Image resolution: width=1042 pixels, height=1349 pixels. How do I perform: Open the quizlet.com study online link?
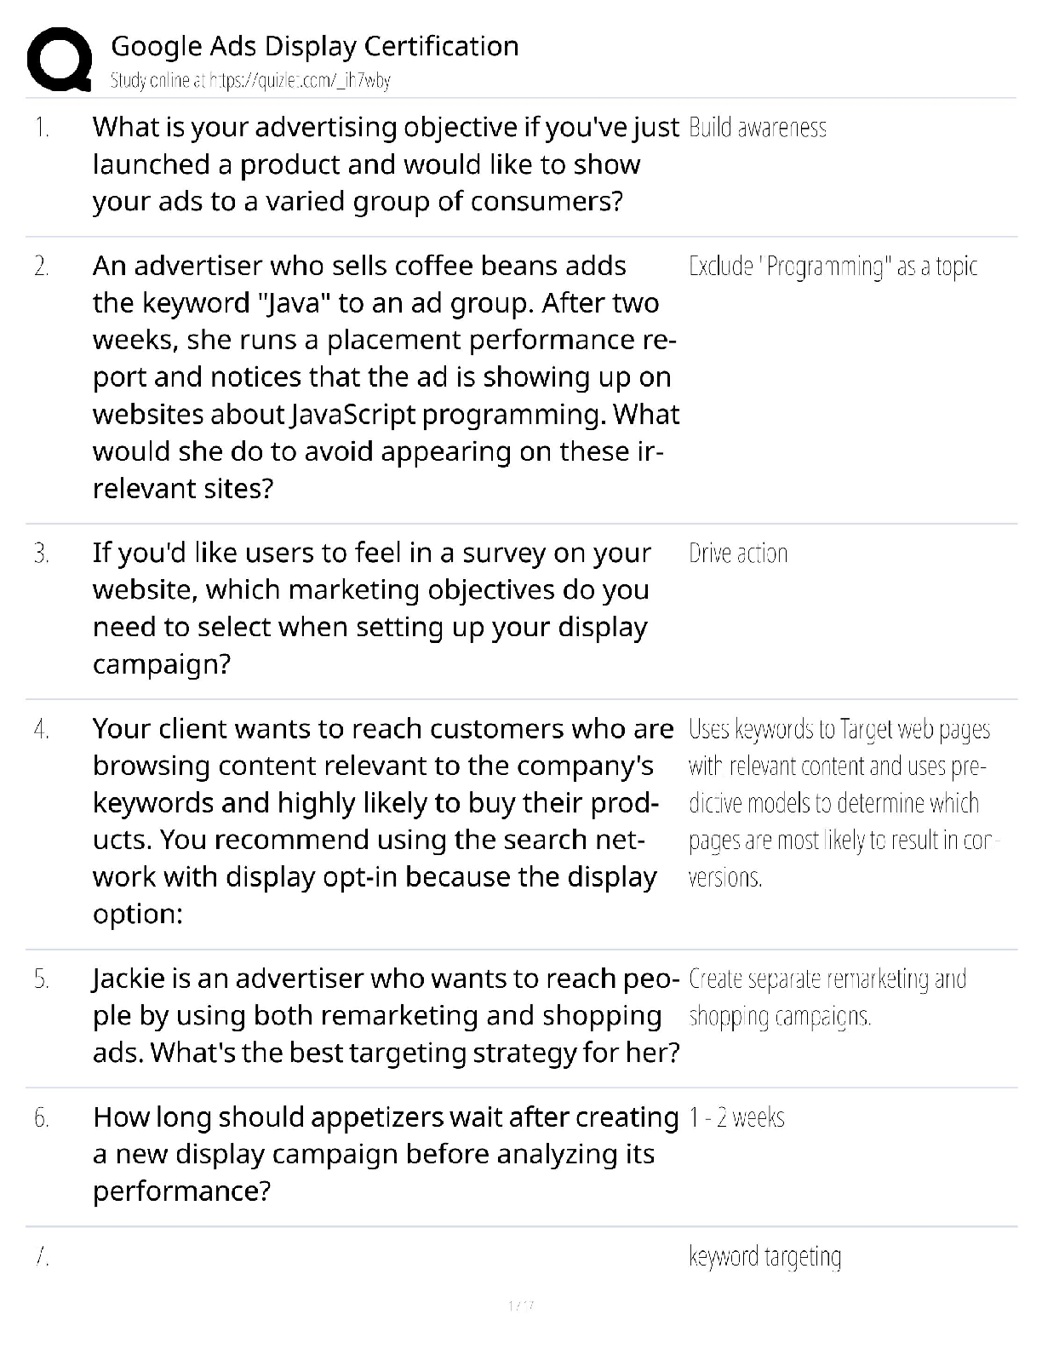coord(250,81)
